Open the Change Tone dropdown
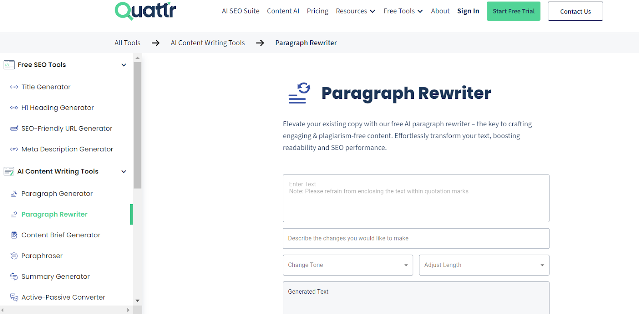 pyautogui.click(x=348, y=265)
